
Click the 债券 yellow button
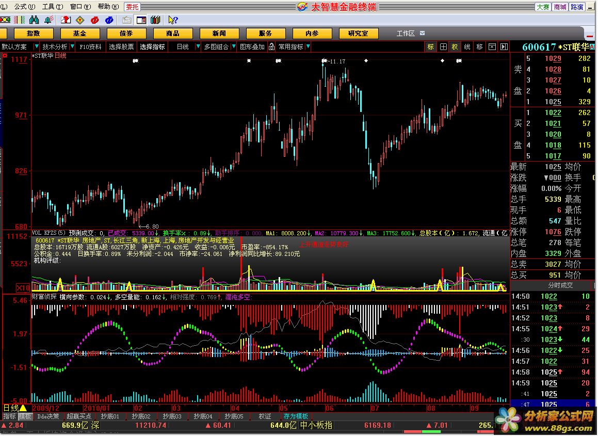(126, 33)
